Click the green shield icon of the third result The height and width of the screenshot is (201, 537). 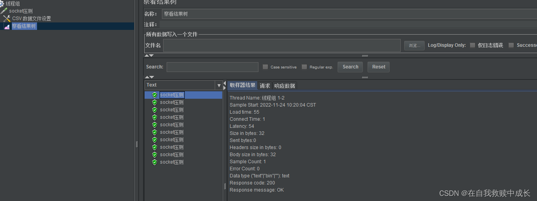point(155,110)
